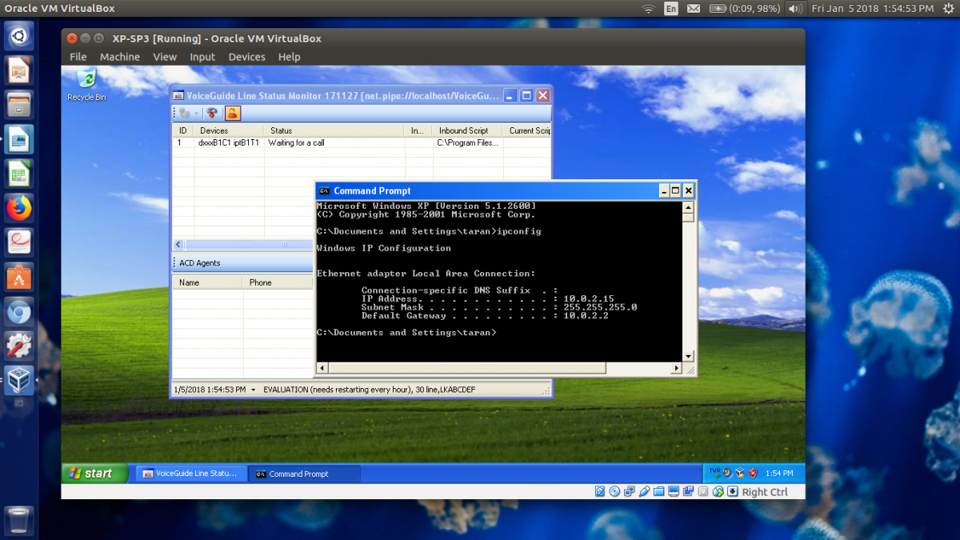Click the Windows XP start button
The height and width of the screenshot is (540, 960).
(95, 474)
